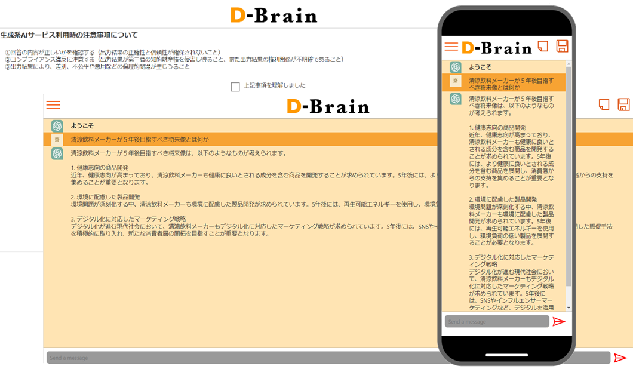
Task: Click the send arrow in the desktop message bar
Action: coord(621,358)
